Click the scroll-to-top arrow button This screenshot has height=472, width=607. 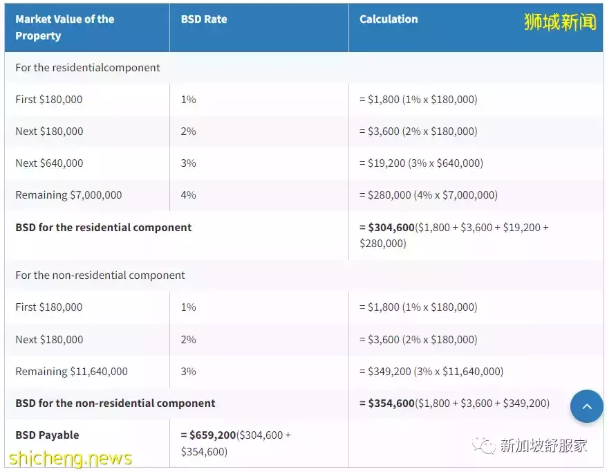point(586,406)
